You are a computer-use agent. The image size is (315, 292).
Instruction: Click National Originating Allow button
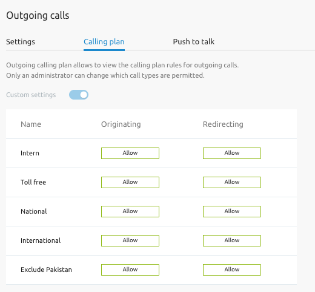pos(130,211)
